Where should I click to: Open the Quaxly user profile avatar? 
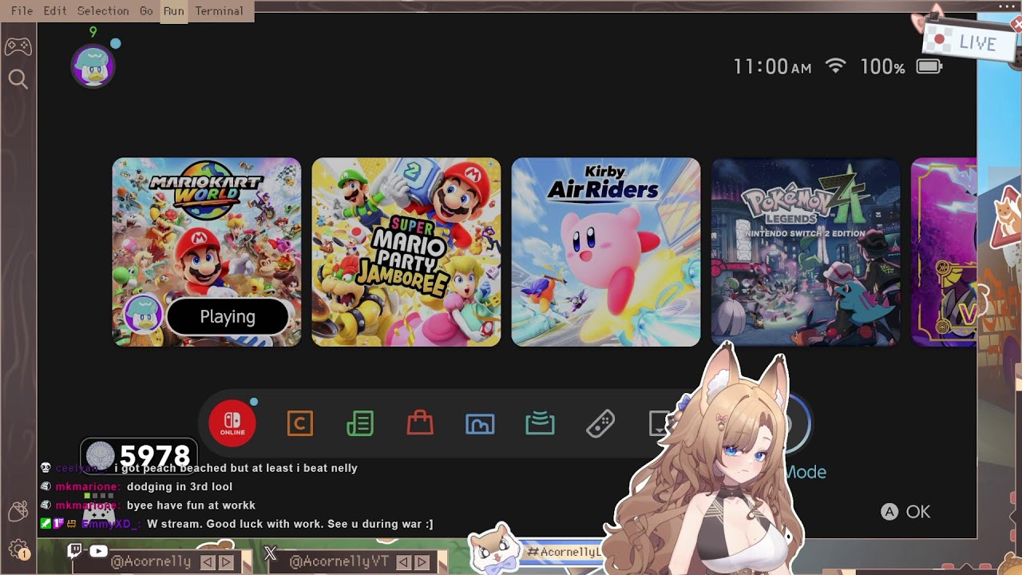tap(93, 65)
